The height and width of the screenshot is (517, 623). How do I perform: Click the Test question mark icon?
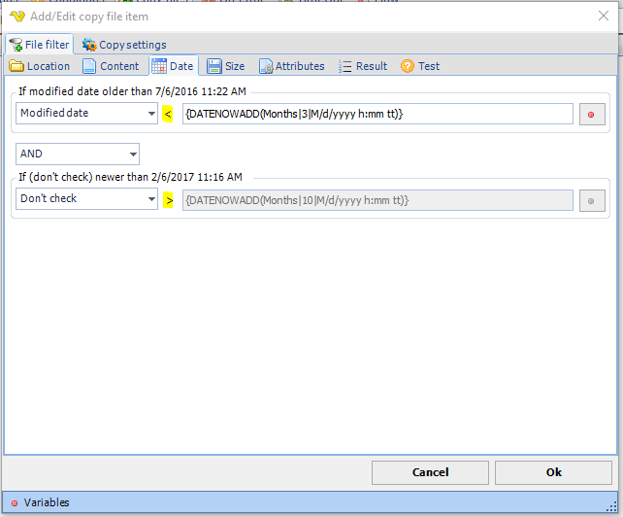tap(408, 66)
